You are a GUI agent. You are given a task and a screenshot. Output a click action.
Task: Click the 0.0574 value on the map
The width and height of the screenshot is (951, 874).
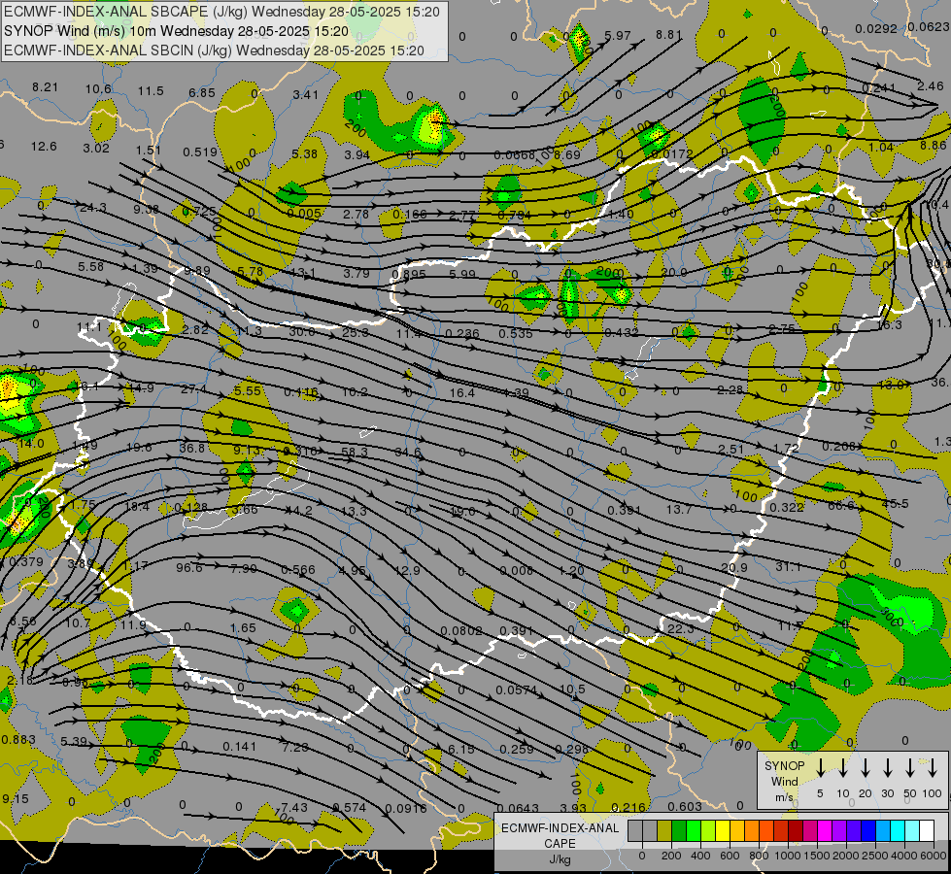516,689
